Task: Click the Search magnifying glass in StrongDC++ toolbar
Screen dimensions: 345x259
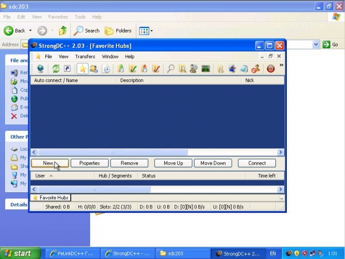Action: tap(170, 69)
